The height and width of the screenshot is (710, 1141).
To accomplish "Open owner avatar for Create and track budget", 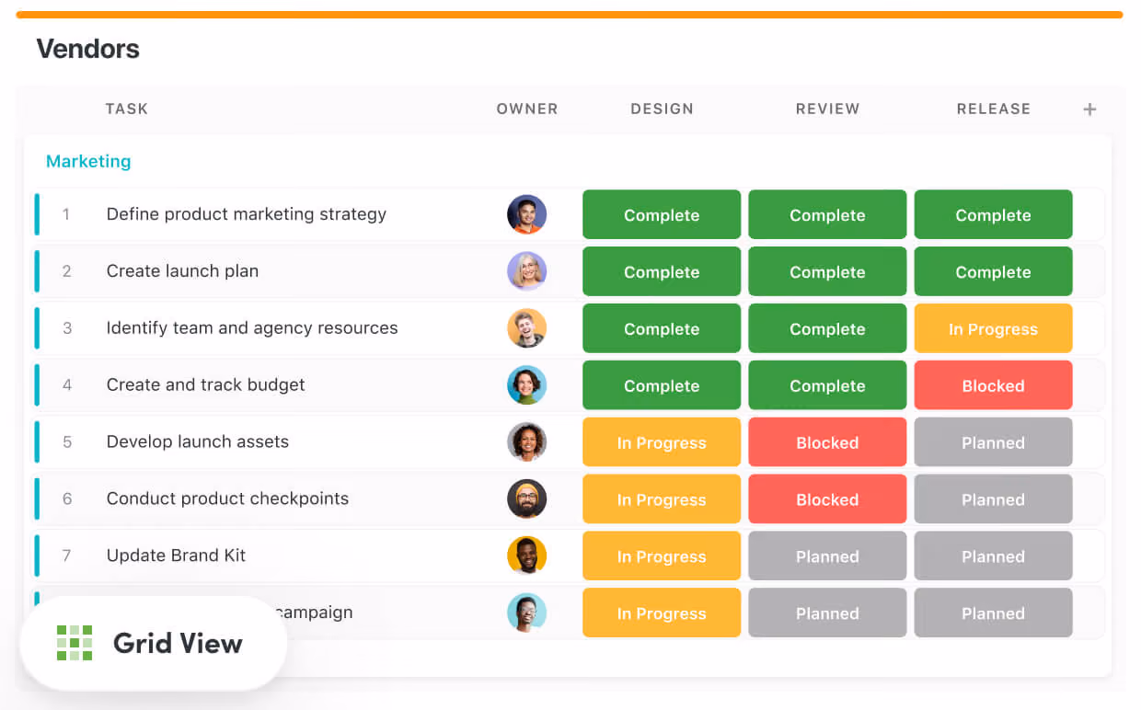I will 527,385.
